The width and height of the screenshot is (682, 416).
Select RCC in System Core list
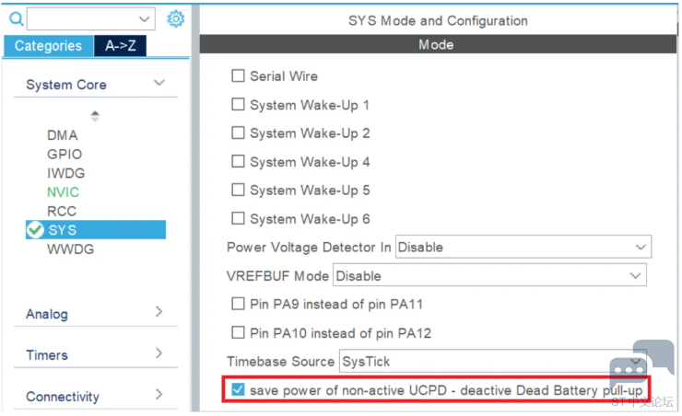(x=62, y=211)
